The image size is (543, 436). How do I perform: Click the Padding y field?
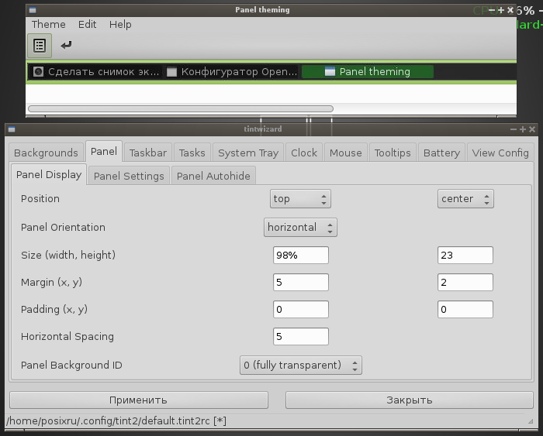tap(465, 309)
